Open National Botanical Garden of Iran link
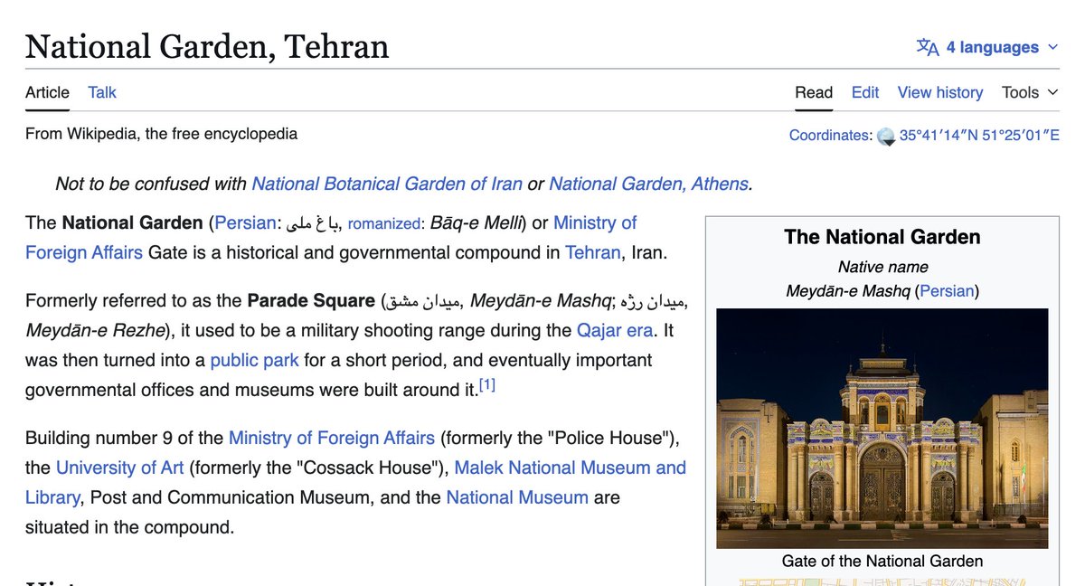The image size is (1085, 586). [x=387, y=184]
